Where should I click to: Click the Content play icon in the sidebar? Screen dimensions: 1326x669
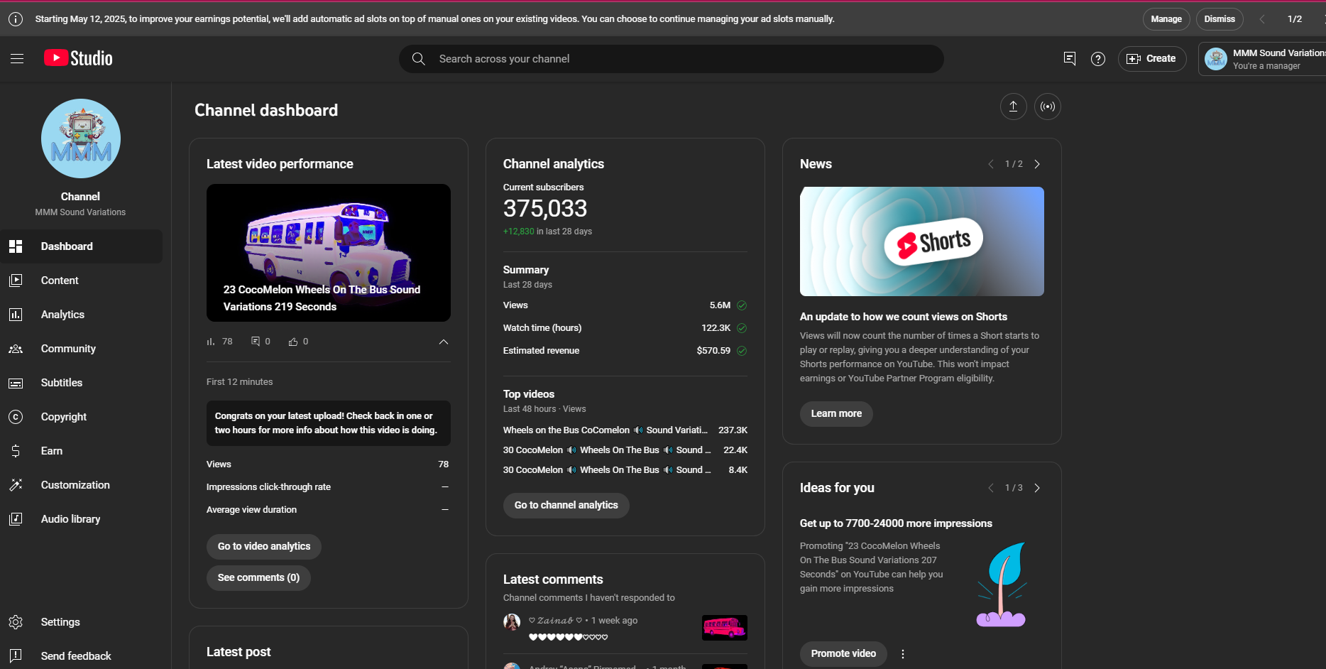[x=16, y=281]
